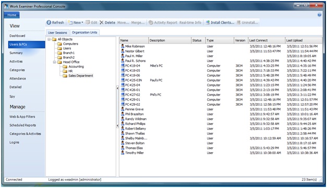This screenshot has height=188, width=327.
Task: Sort by the Name column header
Action: [x=134, y=41]
